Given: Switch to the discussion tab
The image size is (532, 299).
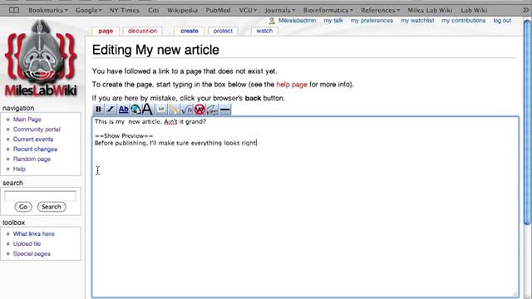Looking at the screenshot, I should 142,31.
